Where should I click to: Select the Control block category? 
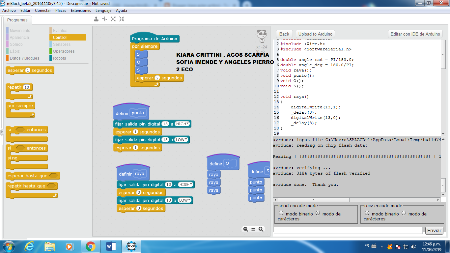point(68,38)
